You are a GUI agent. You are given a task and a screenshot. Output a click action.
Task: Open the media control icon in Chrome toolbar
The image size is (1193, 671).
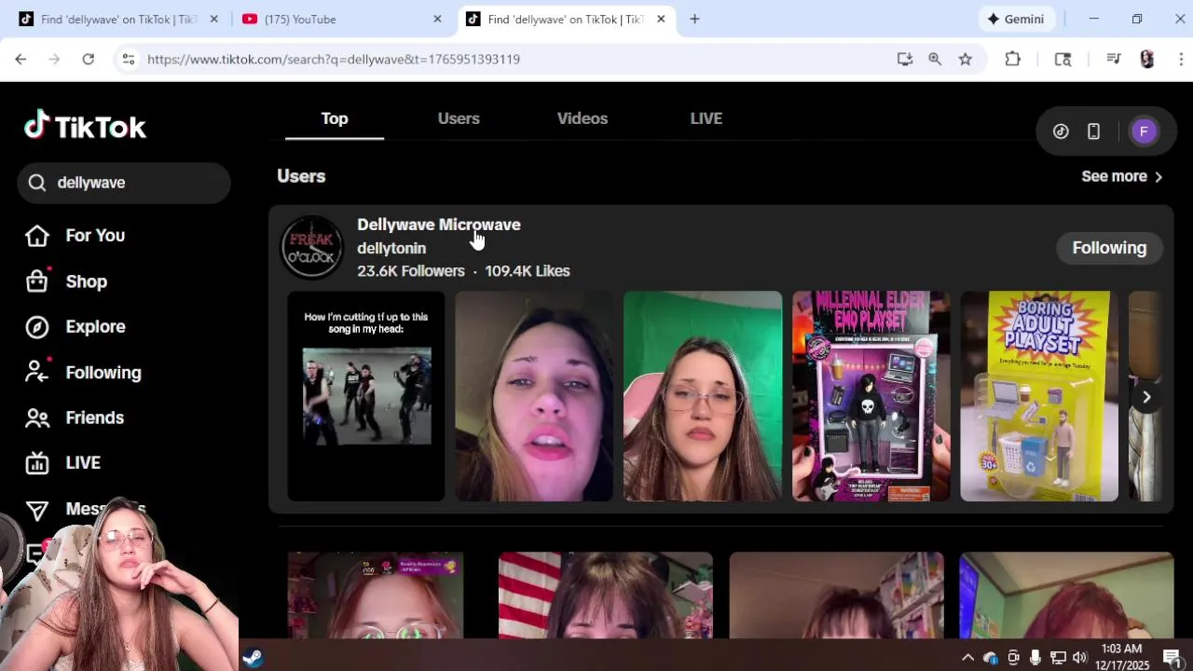(1113, 59)
